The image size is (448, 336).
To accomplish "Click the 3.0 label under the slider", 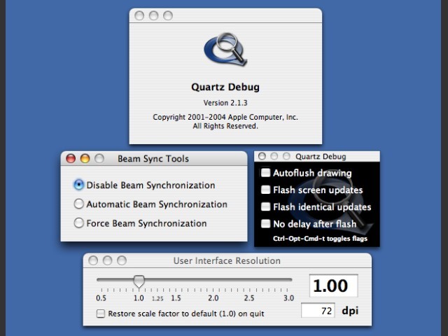I will point(288,298).
